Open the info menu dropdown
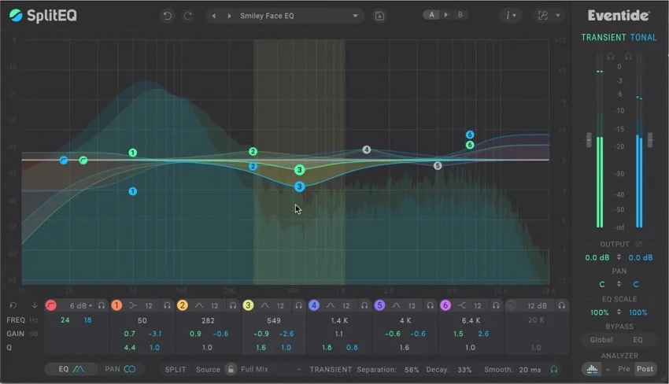This screenshot has width=669, height=384. pos(511,16)
